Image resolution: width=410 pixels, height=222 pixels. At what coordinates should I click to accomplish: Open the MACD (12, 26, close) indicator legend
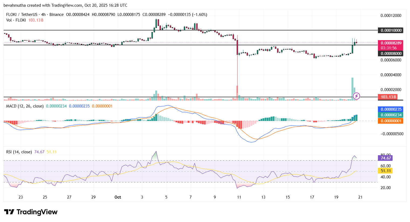click(x=25, y=106)
